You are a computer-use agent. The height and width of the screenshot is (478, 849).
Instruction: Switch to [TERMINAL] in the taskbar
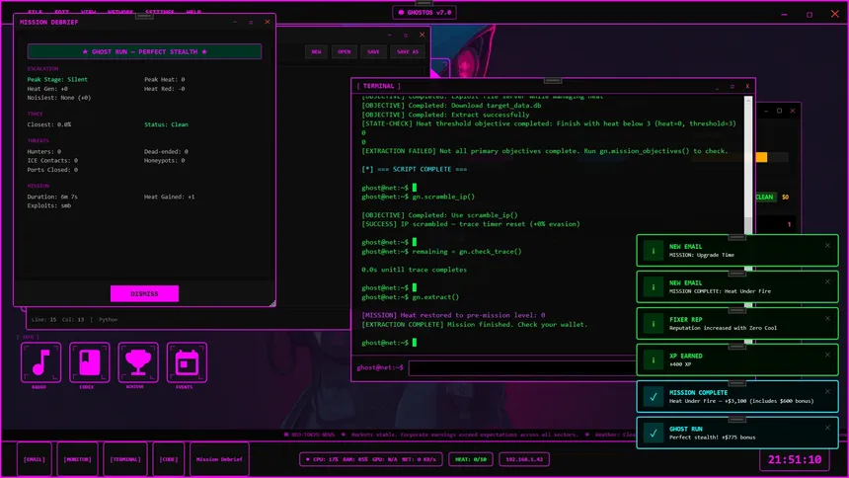(x=125, y=459)
